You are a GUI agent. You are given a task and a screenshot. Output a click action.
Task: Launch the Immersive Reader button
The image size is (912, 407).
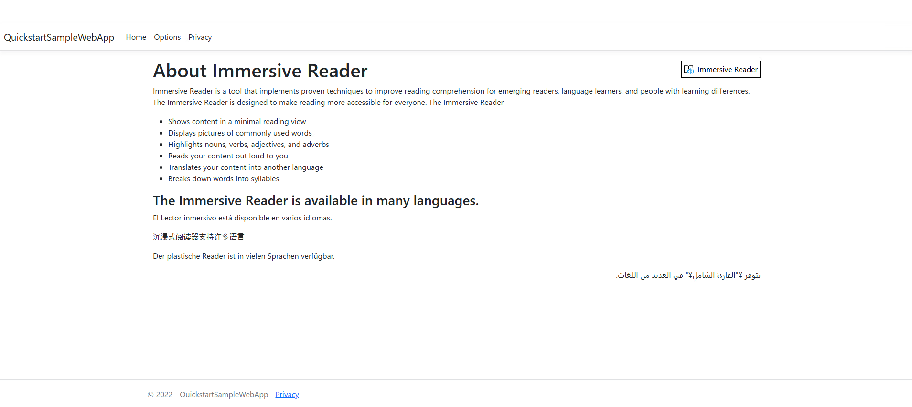[720, 69]
